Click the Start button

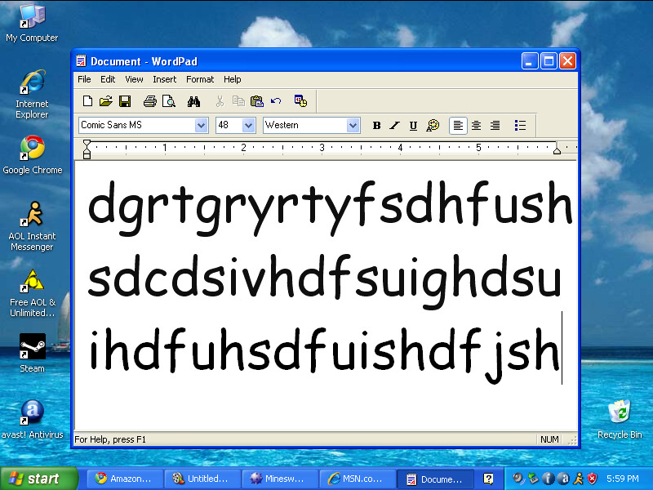38,479
